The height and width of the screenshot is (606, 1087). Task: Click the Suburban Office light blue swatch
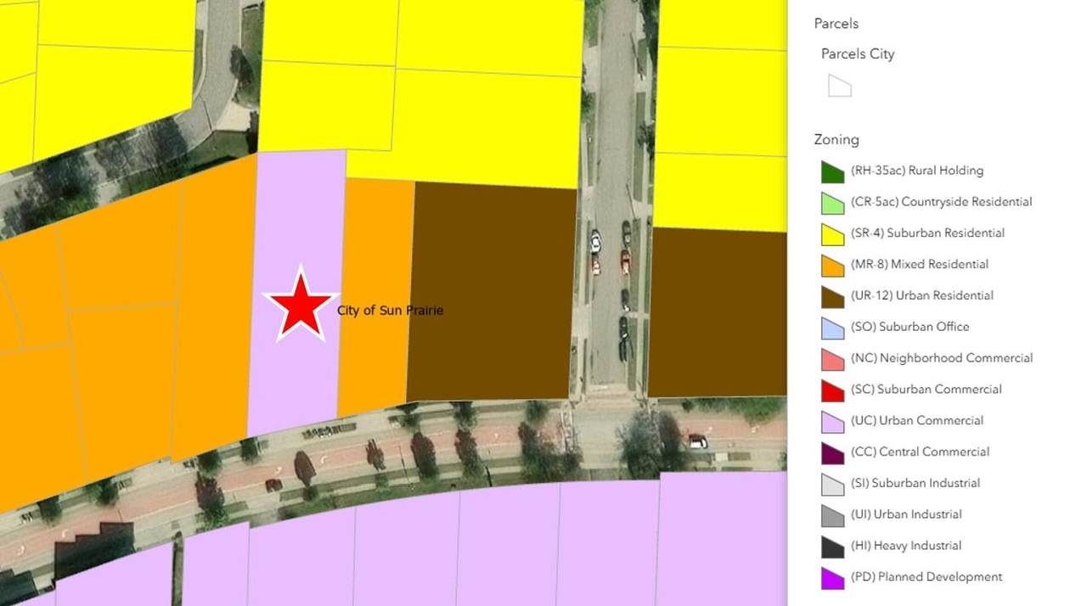[x=832, y=328]
